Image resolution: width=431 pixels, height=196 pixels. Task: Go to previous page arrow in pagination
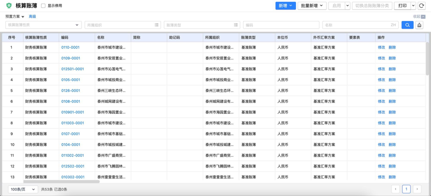click(x=395, y=189)
